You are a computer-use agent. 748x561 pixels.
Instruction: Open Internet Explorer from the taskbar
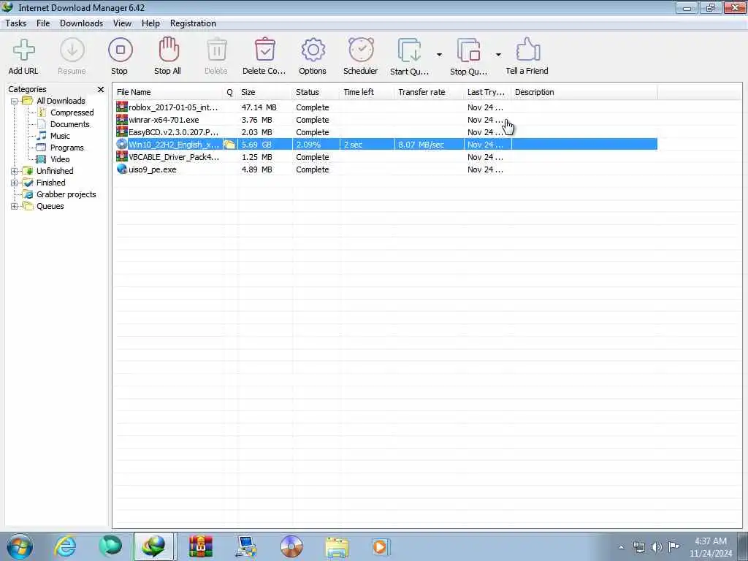pos(64,546)
